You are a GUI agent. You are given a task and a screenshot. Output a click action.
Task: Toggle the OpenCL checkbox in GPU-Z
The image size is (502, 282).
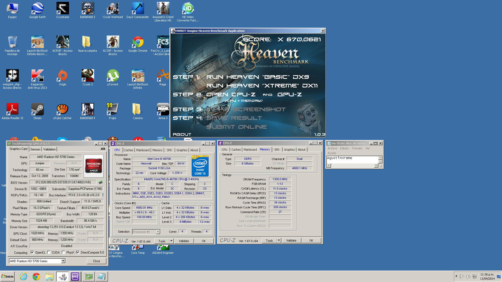click(x=32, y=252)
